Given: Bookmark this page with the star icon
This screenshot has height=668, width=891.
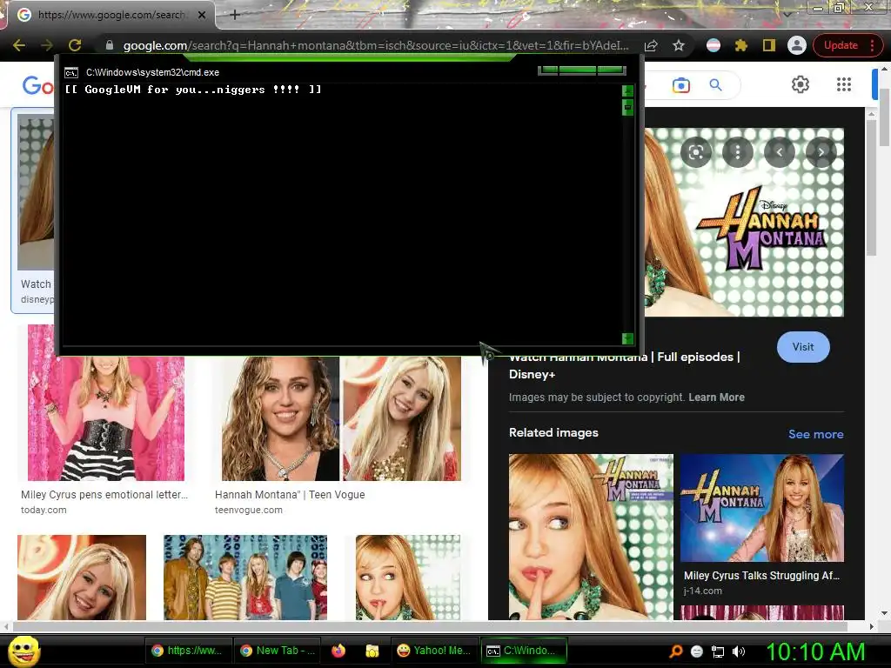Looking at the screenshot, I should (x=679, y=45).
